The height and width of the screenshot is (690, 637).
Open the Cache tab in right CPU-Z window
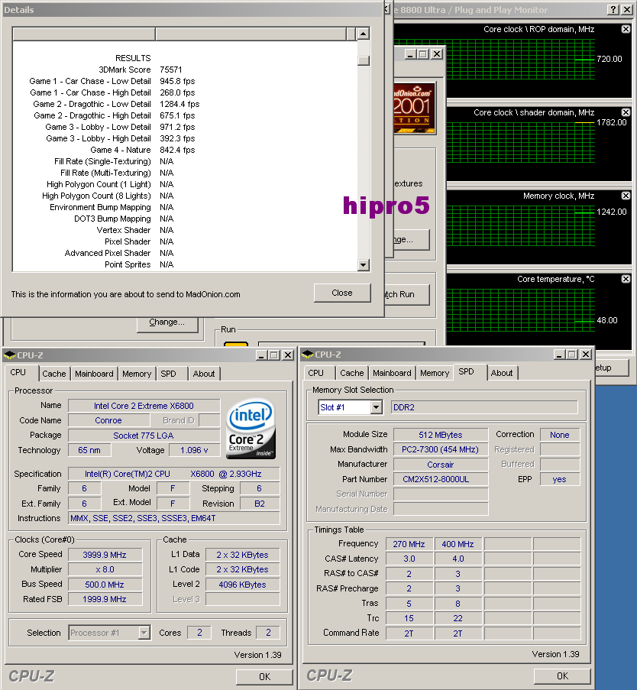(x=351, y=372)
